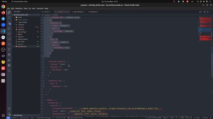Open the Edit menu
Screen dimensions: 213x119
tap(13, 9)
